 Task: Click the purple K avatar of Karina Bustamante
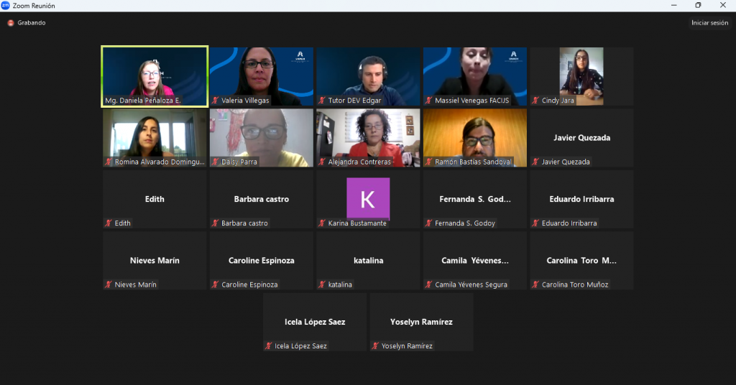(368, 198)
